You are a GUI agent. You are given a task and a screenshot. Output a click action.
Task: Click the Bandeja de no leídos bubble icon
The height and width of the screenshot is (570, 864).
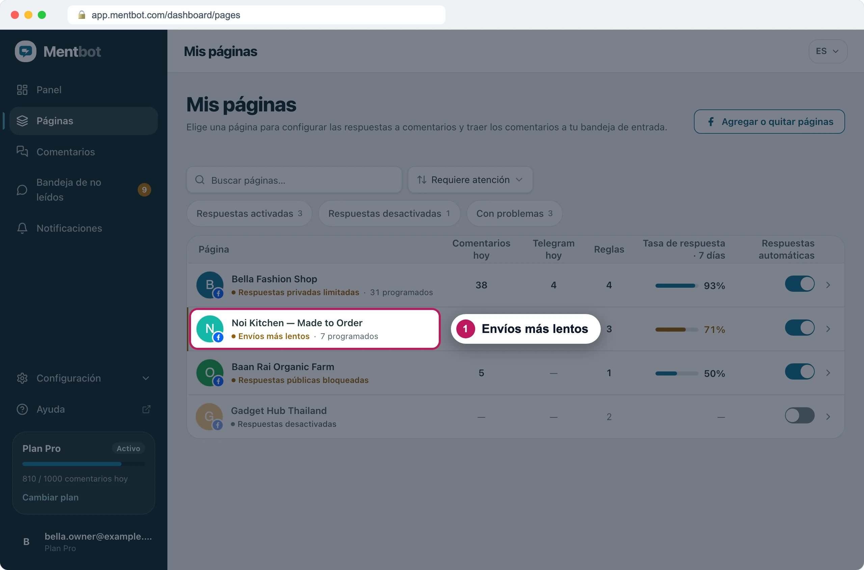click(x=22, y=190)
